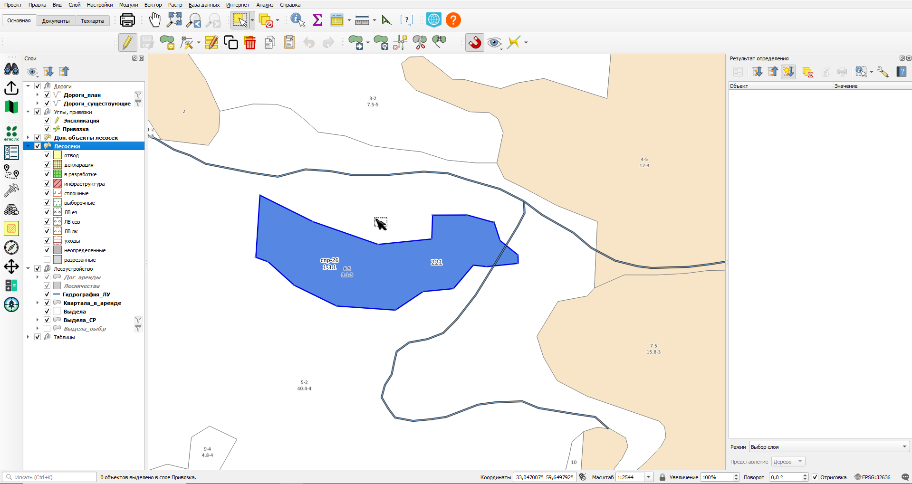Expand the Таблицы layer group

pos(28,337)
